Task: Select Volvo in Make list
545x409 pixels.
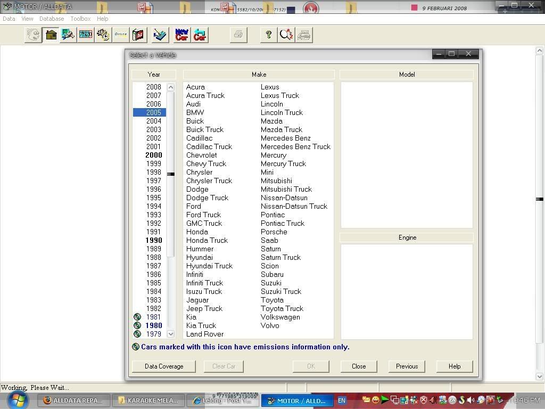Action: tap(270, 325)
